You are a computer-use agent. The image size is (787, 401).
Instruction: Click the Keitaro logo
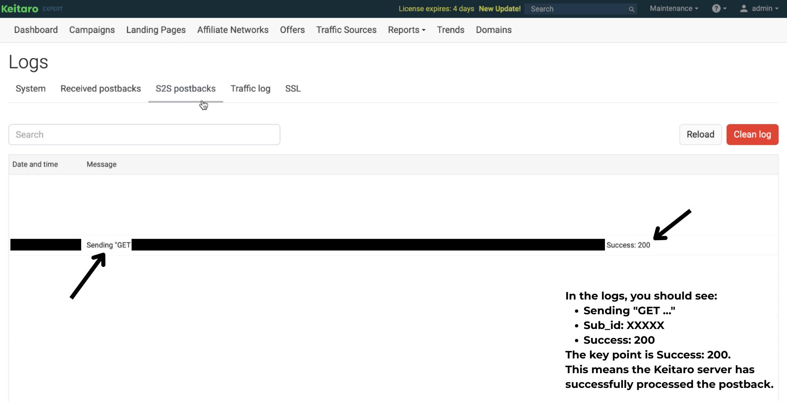pyautogui.click(x=20, y=9)
